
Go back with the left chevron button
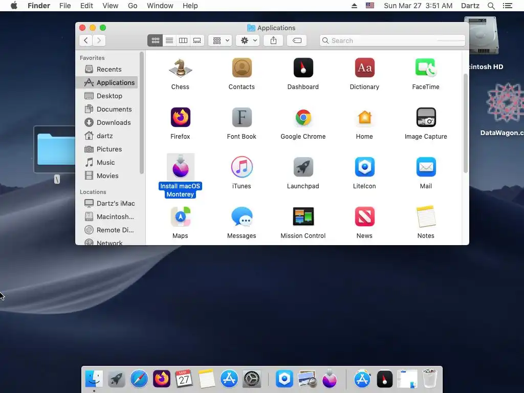[x=86, y=40]
